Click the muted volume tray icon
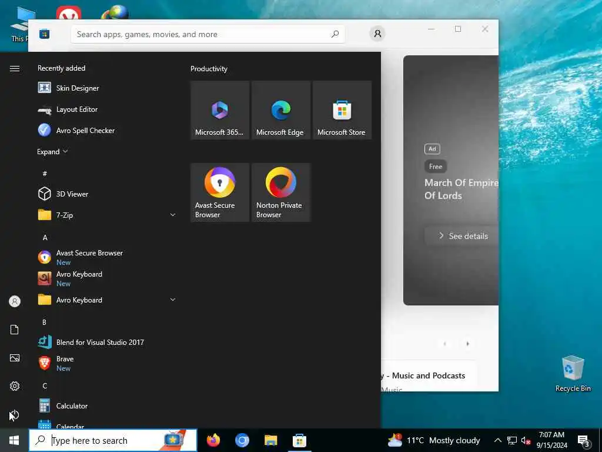Screen dimensions: 602x452 tap(526, 440)
